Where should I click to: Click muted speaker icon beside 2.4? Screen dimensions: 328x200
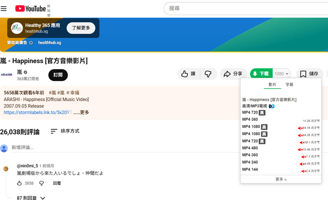point(304,171)
